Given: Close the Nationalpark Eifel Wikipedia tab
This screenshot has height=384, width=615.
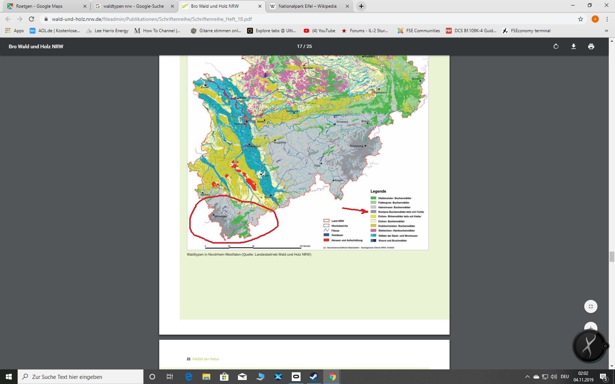Looking at the screenshot, I should pos(347,6).
